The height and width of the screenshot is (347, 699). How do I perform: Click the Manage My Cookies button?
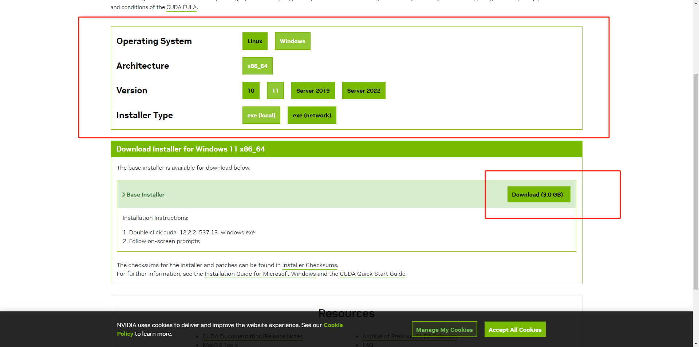tap(444, 329)
